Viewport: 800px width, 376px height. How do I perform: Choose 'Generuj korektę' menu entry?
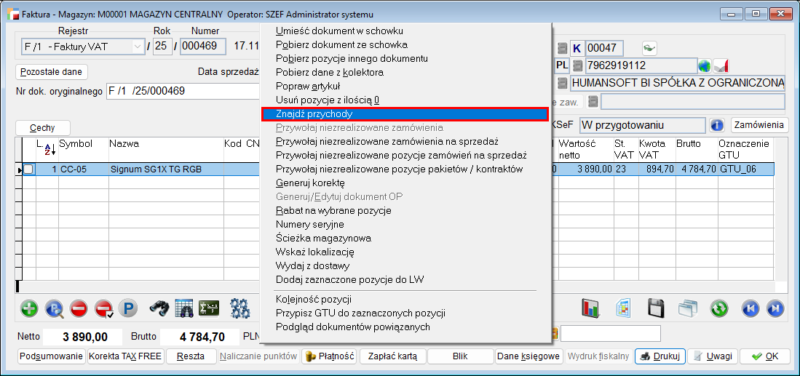click(310, 183)
